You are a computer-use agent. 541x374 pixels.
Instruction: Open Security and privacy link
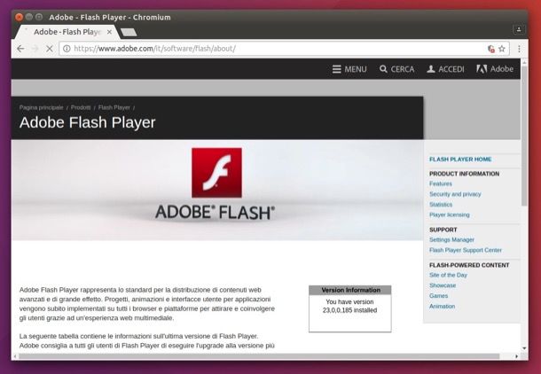pos(455,194)
